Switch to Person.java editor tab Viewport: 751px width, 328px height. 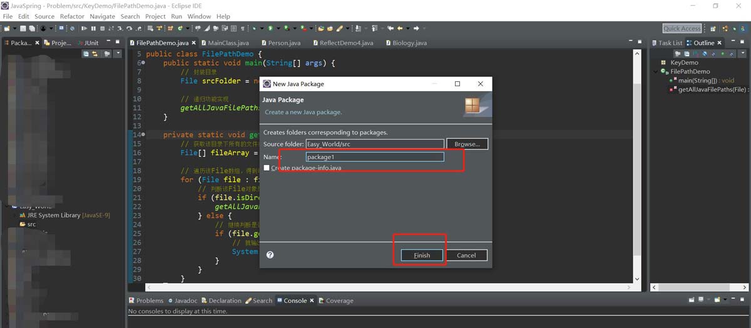[280, 43]
